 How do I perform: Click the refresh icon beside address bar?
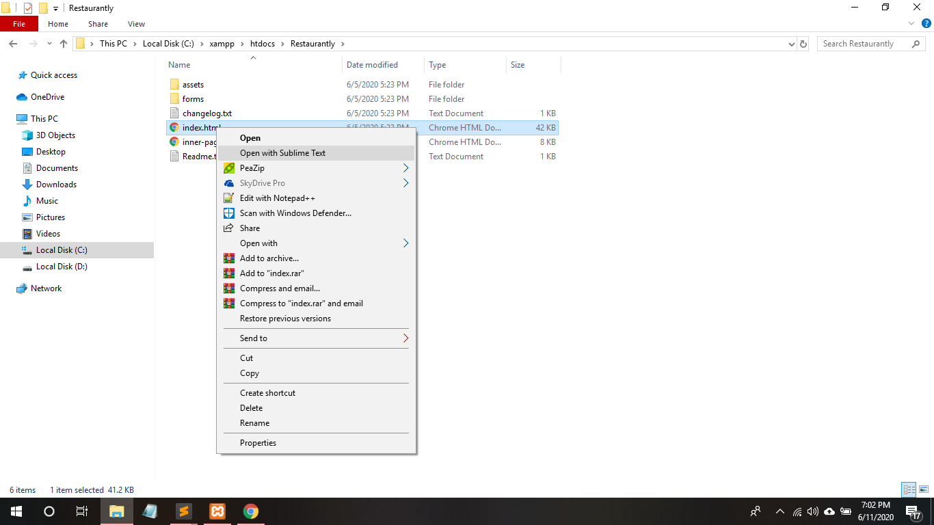click(x=803, y=44)
